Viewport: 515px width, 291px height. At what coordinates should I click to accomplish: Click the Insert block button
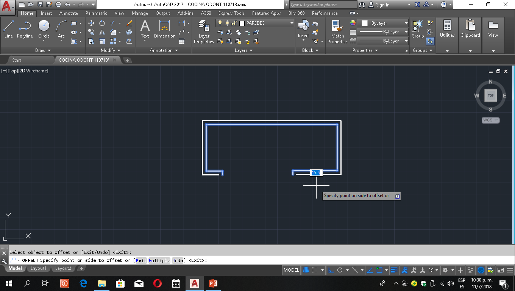point(303,29)
